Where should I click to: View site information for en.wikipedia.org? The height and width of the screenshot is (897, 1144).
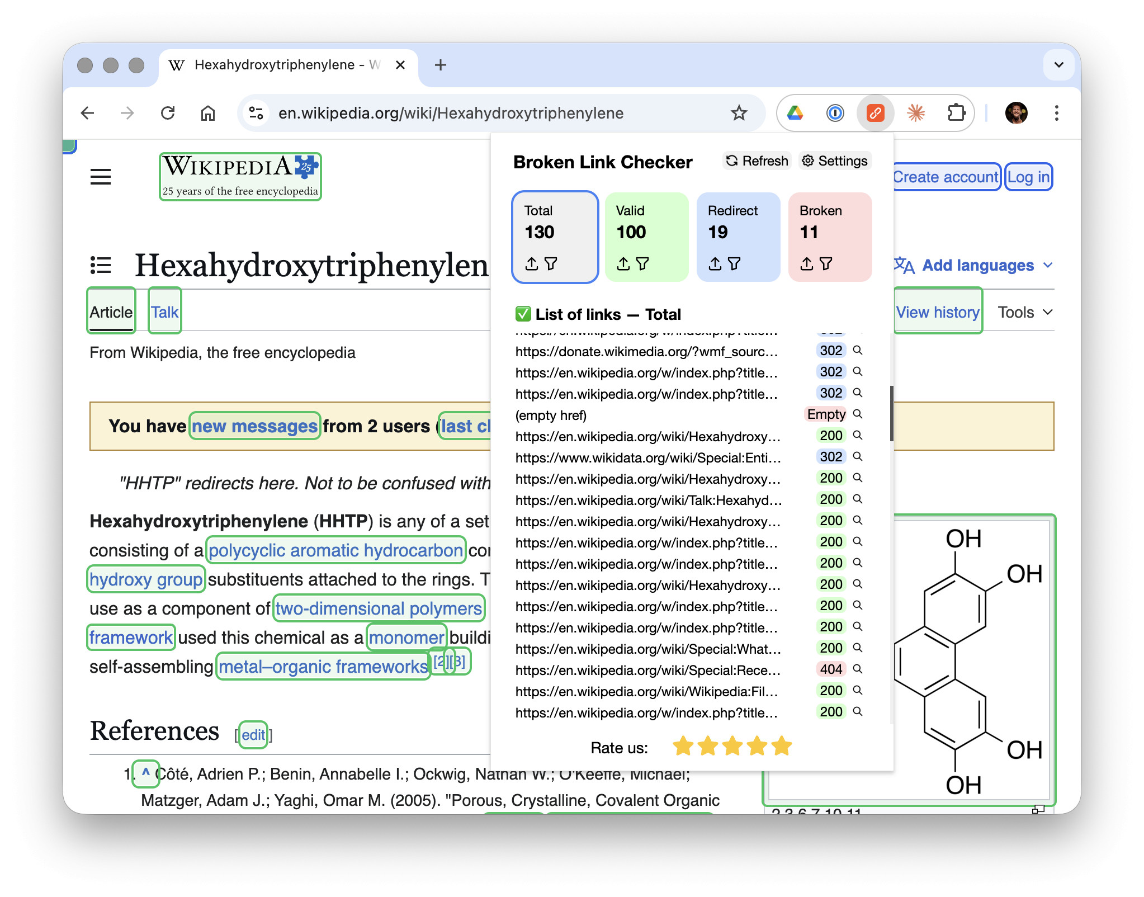pyautogui.click(x=256, y=114)
